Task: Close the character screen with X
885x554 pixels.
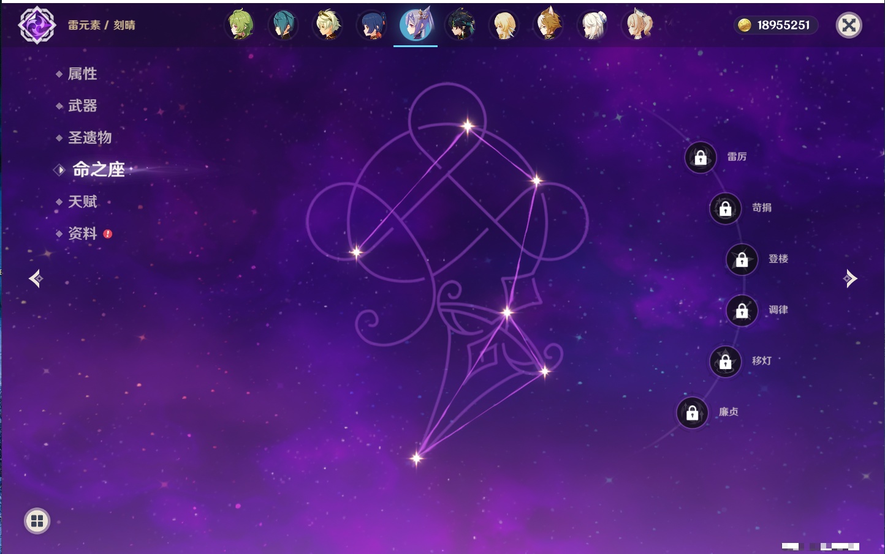Action: [849, 25]
